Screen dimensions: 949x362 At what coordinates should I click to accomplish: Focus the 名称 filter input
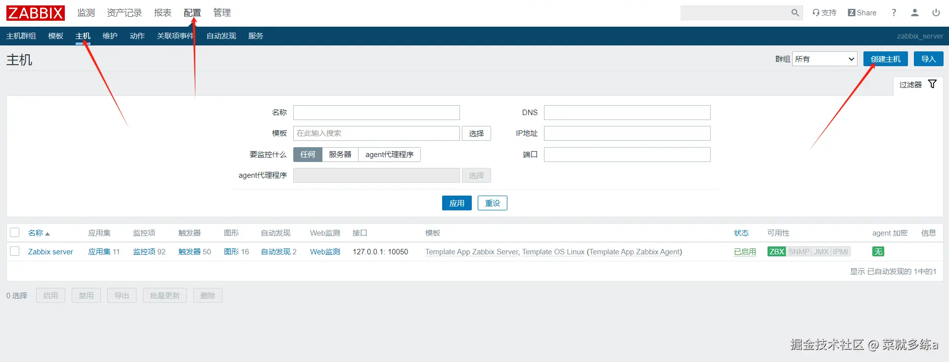(x=376, y=113)
